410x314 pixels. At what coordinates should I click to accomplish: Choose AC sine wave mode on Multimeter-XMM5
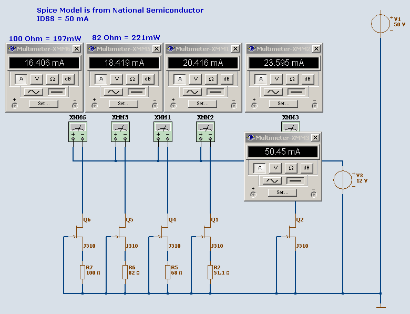[x=114, y=92]
